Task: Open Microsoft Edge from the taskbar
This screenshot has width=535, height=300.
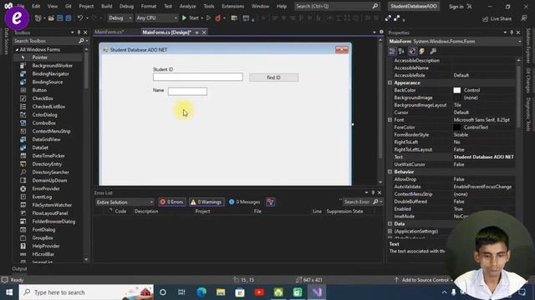Action: (201, 292)
